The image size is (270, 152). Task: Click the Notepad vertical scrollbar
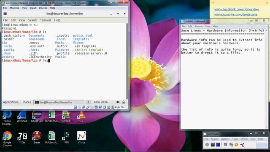(x=267, y=79)
